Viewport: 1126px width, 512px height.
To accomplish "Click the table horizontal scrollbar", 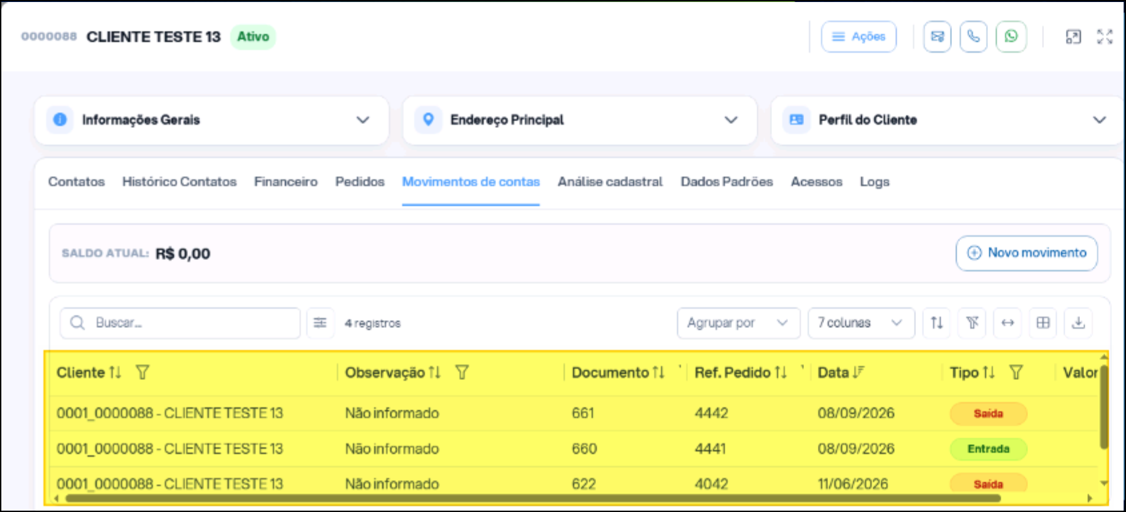I will coord(533,498).
